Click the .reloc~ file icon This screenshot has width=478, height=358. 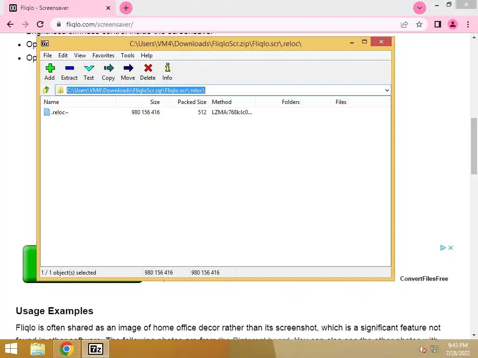point(47,112)
